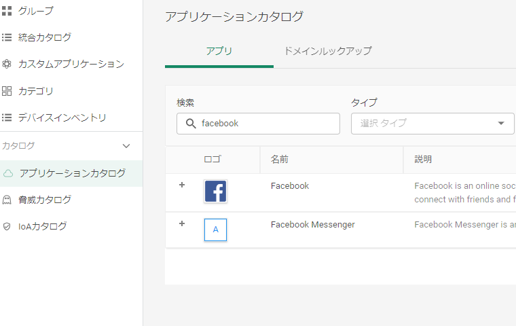Open the 選択 タイプ dropdown
The height and width of the screenshot is (326, 516).
(x=432, y=124)
